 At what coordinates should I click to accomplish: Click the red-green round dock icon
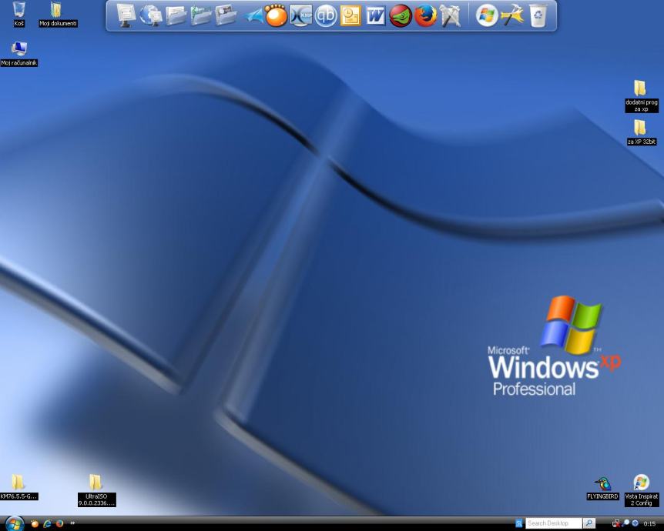point(401,15)
